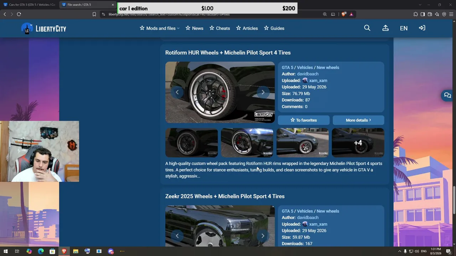Click the Brave Rewards triangle icon
The height and width of the screenshot is (256, 456).
coord(351,14)
